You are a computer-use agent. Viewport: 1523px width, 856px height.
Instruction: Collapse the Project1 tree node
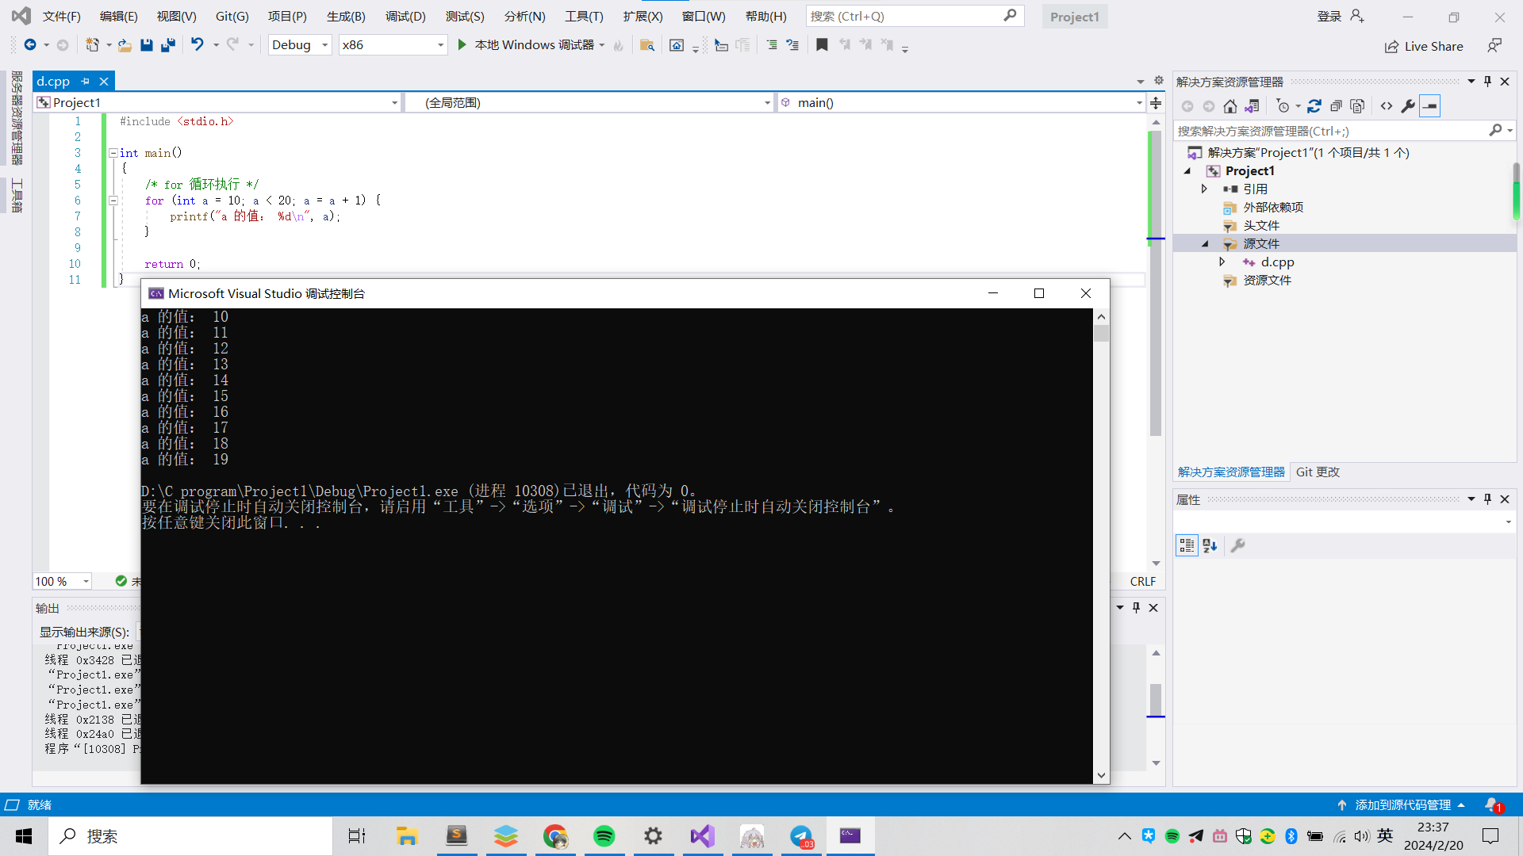click(x=1187, y=171)
